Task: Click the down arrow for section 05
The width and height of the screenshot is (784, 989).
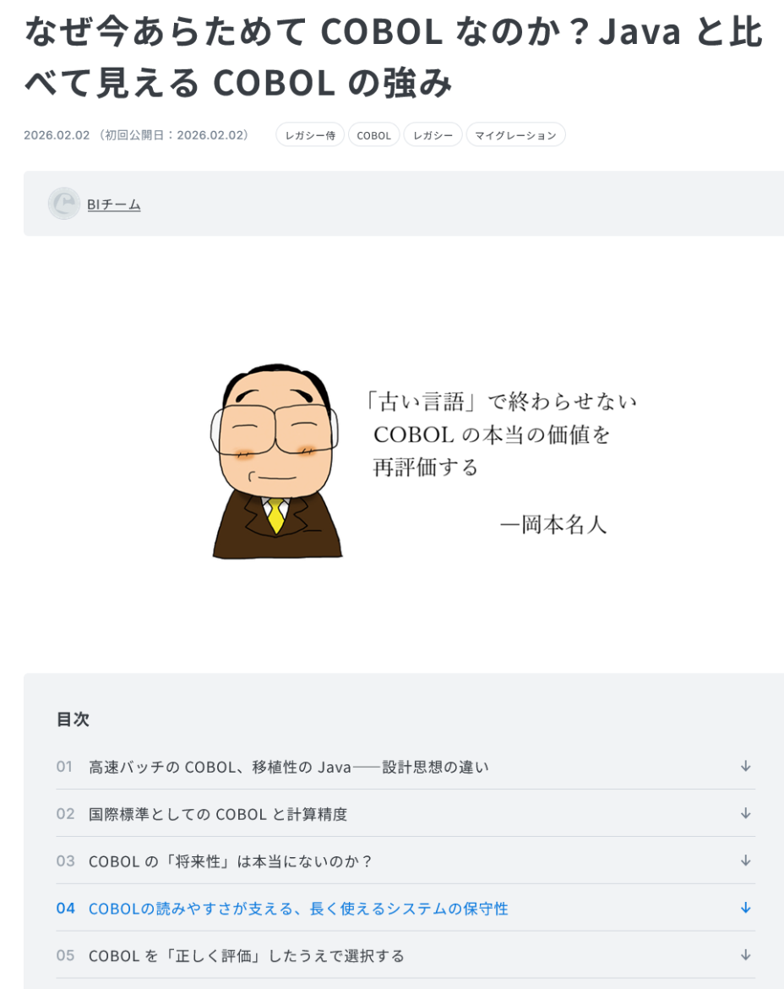Action: pos(745,955)
